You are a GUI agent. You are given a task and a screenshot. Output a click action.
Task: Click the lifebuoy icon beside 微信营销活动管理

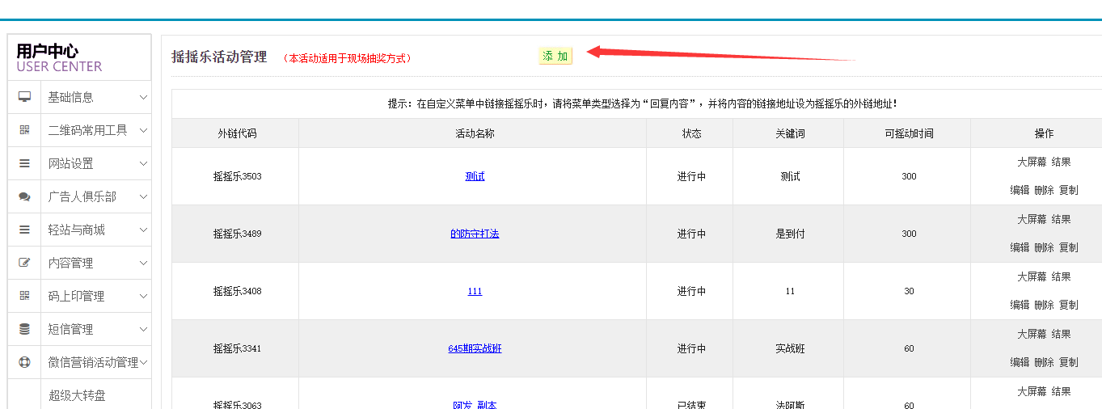click(24, 362)
